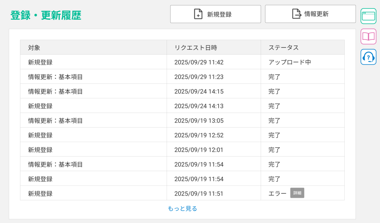380x223 pixels.
Task: Click 詳細 button beside エラー status
Action: pyautogui.click(x=297, y=193)
